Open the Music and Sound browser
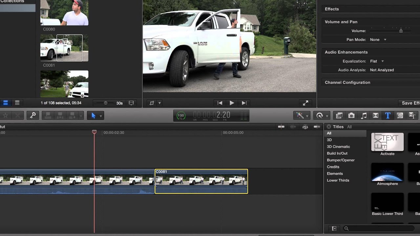 pos(364,115)
